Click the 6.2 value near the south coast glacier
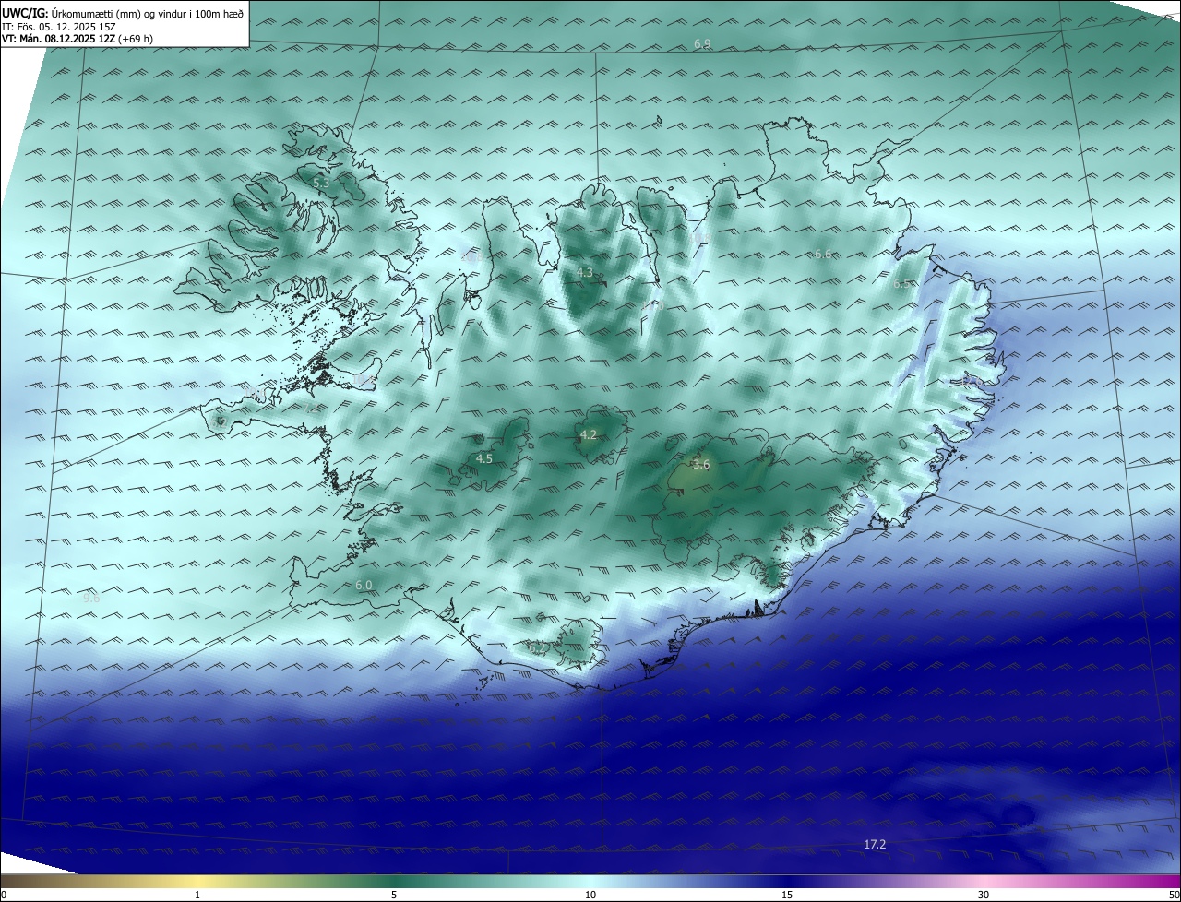 [x=537, y=648]
